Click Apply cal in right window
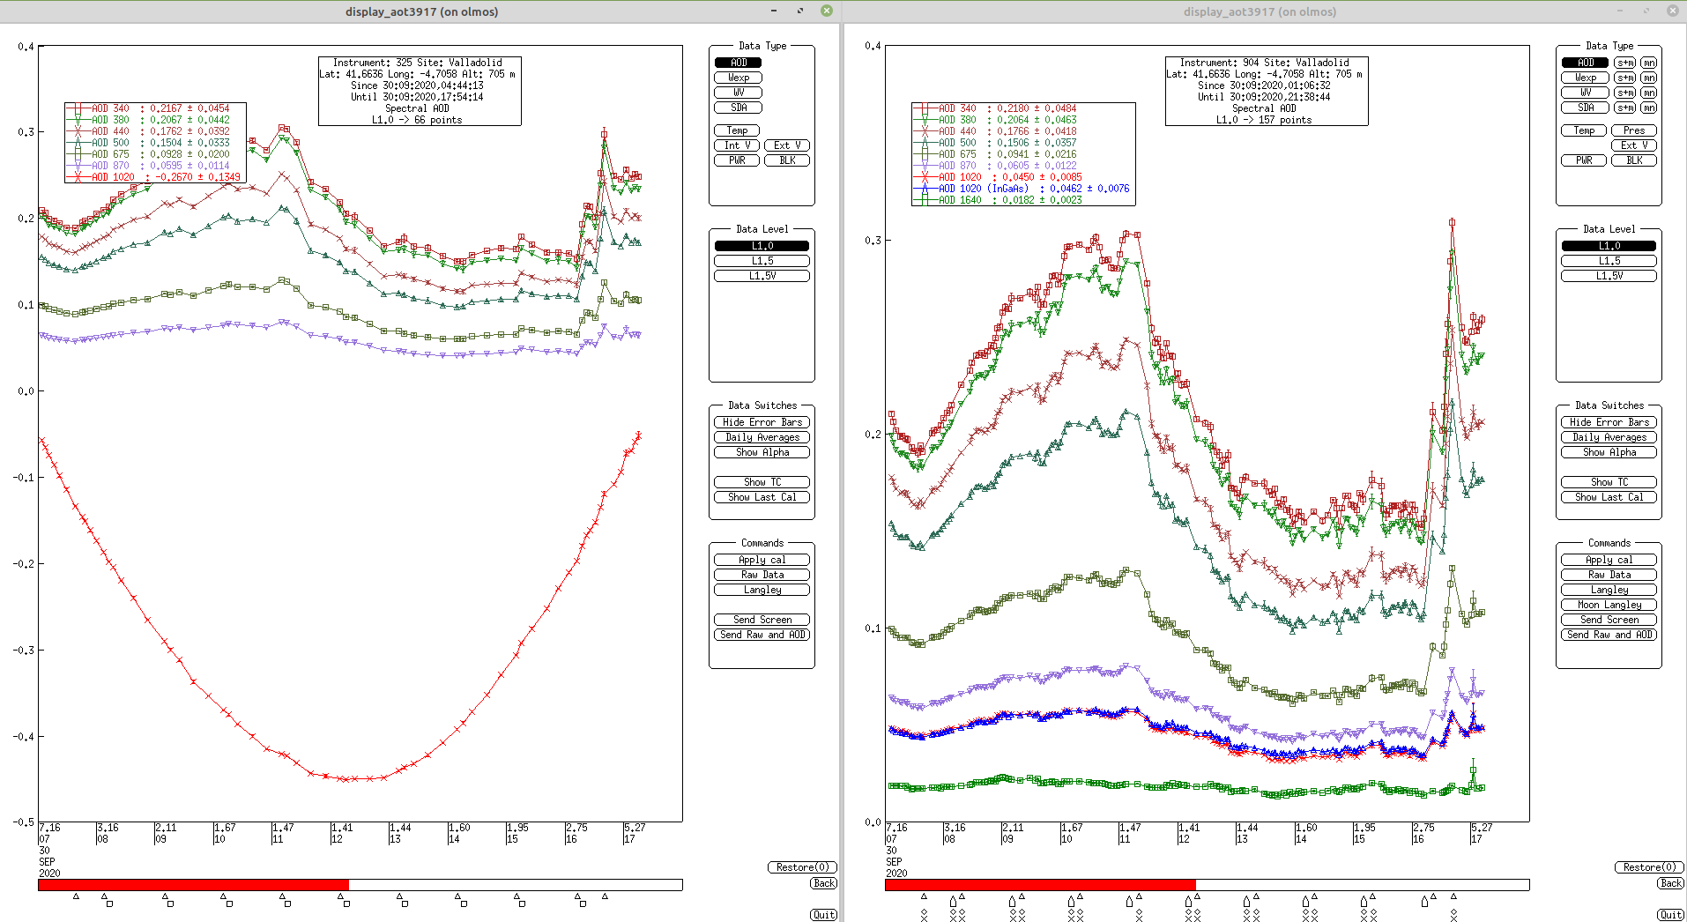 pyautogui.click(x=1609, y=560)
